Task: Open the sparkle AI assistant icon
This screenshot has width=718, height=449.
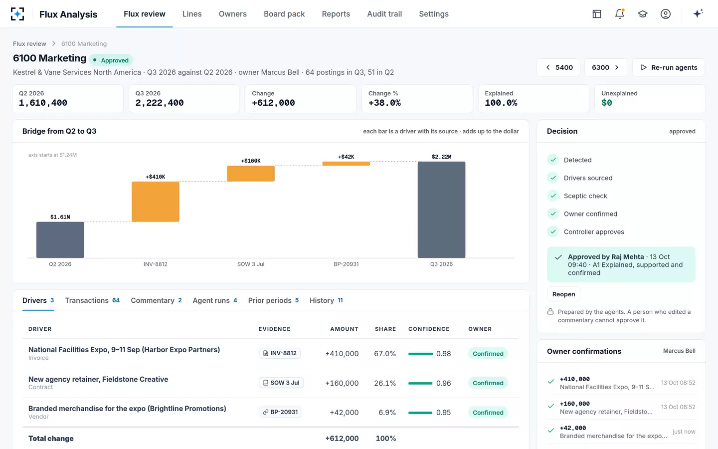Action: 698,13
